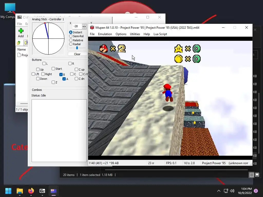
Task: Enable the Start button checkbox
Action: [53, 69]
